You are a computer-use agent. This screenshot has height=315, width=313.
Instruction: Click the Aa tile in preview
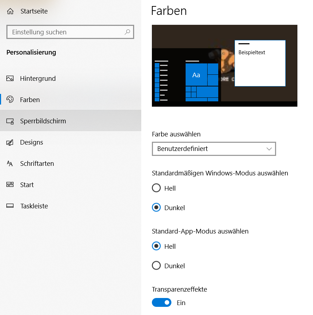click(x=196, y=75)
